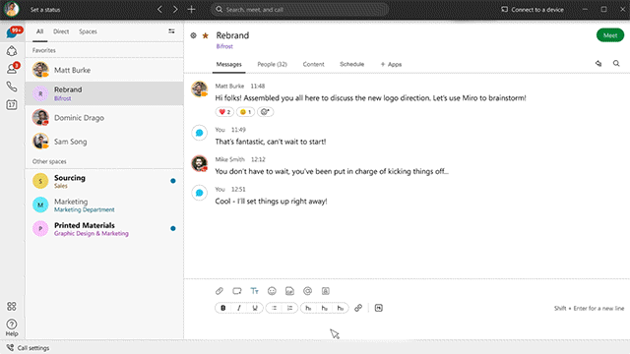Go forward with the right arrow
630x354 pixels.
click(x=175, y=9)
